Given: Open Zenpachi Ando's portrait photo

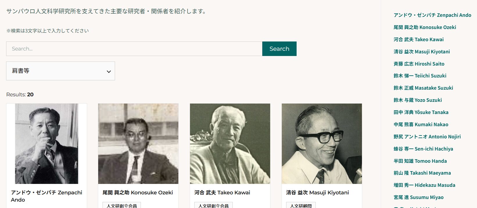Looking at the screenshot, I should pyautogui.click(x=46, y=144).
